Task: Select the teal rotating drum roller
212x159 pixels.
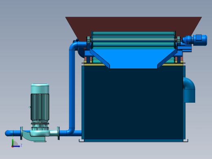Action: [133, 40]
